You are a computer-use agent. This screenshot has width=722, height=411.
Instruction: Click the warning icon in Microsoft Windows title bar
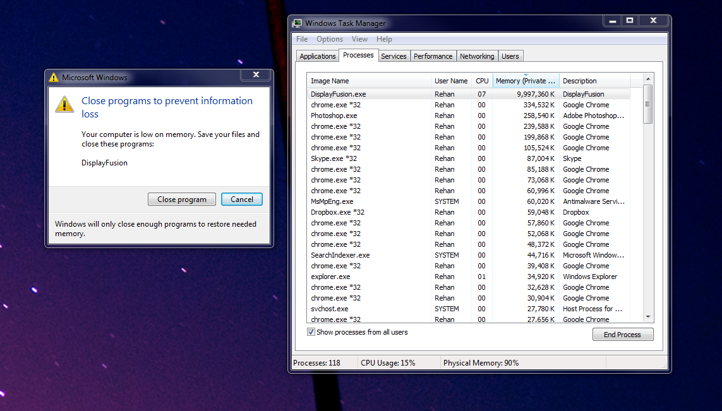(x=54, y=78)
